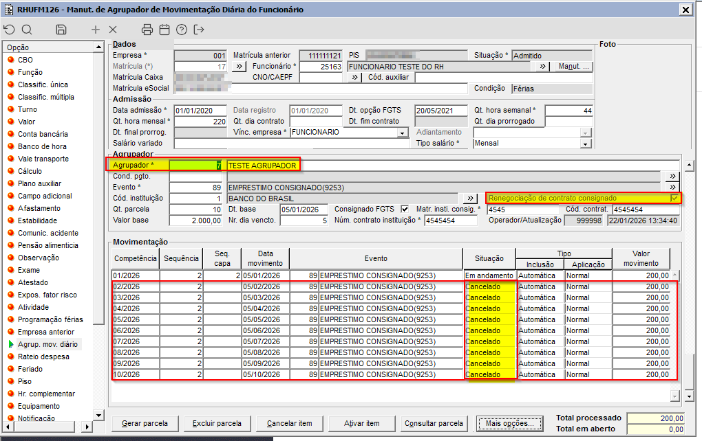Open the Tipo salário dropdown
This screenshot has height=441, width=702.
tap(586, 144)
